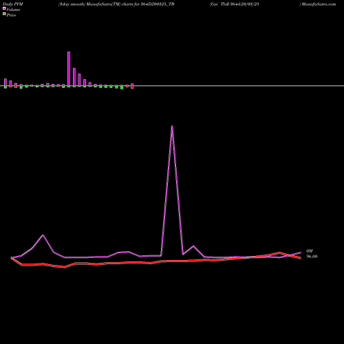Click the 'MunafaSutra.com' text at top right
Viewport: 344px width, 344px height.
(x=319, y=4)
